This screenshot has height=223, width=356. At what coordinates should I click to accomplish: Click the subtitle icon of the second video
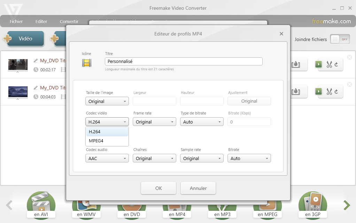click(296, 91)
